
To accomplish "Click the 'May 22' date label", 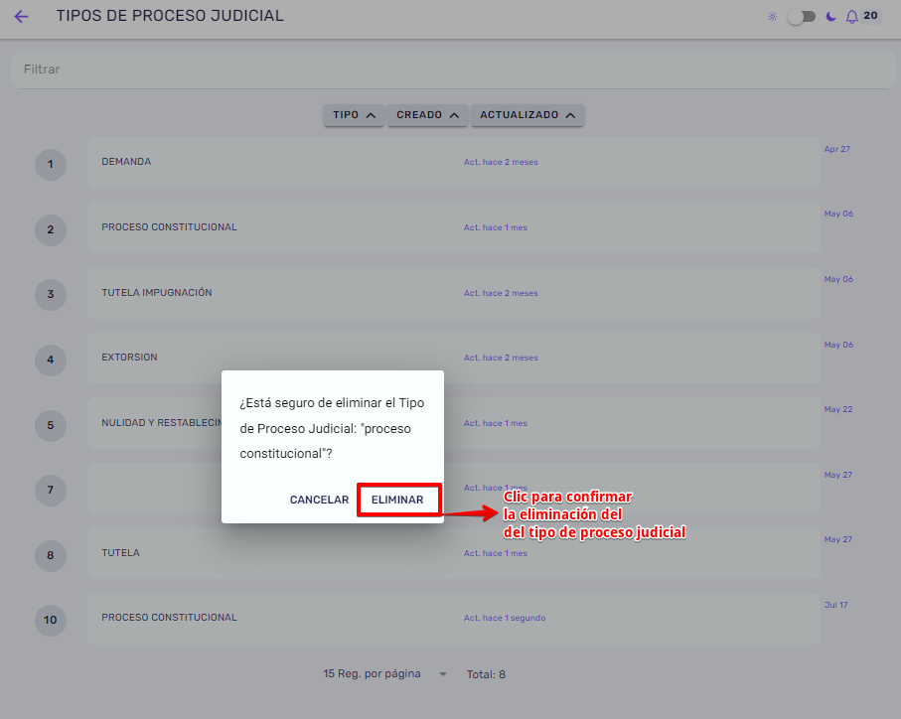I will [x=837, y=409].
